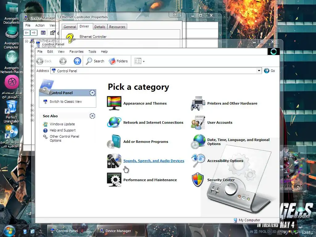
Task: Open the Perfect Uninstaller desktop shortcut
Action: point(11,112)
